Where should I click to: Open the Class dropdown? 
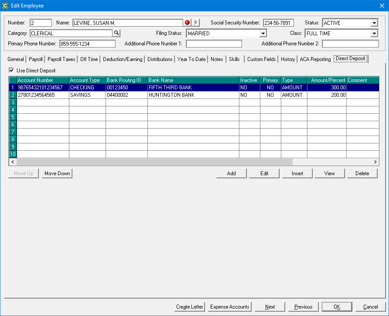pos(374,33)
